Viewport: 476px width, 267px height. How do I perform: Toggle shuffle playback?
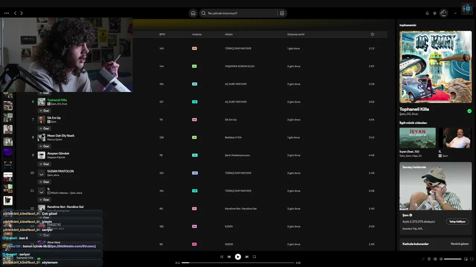point(222,257)
